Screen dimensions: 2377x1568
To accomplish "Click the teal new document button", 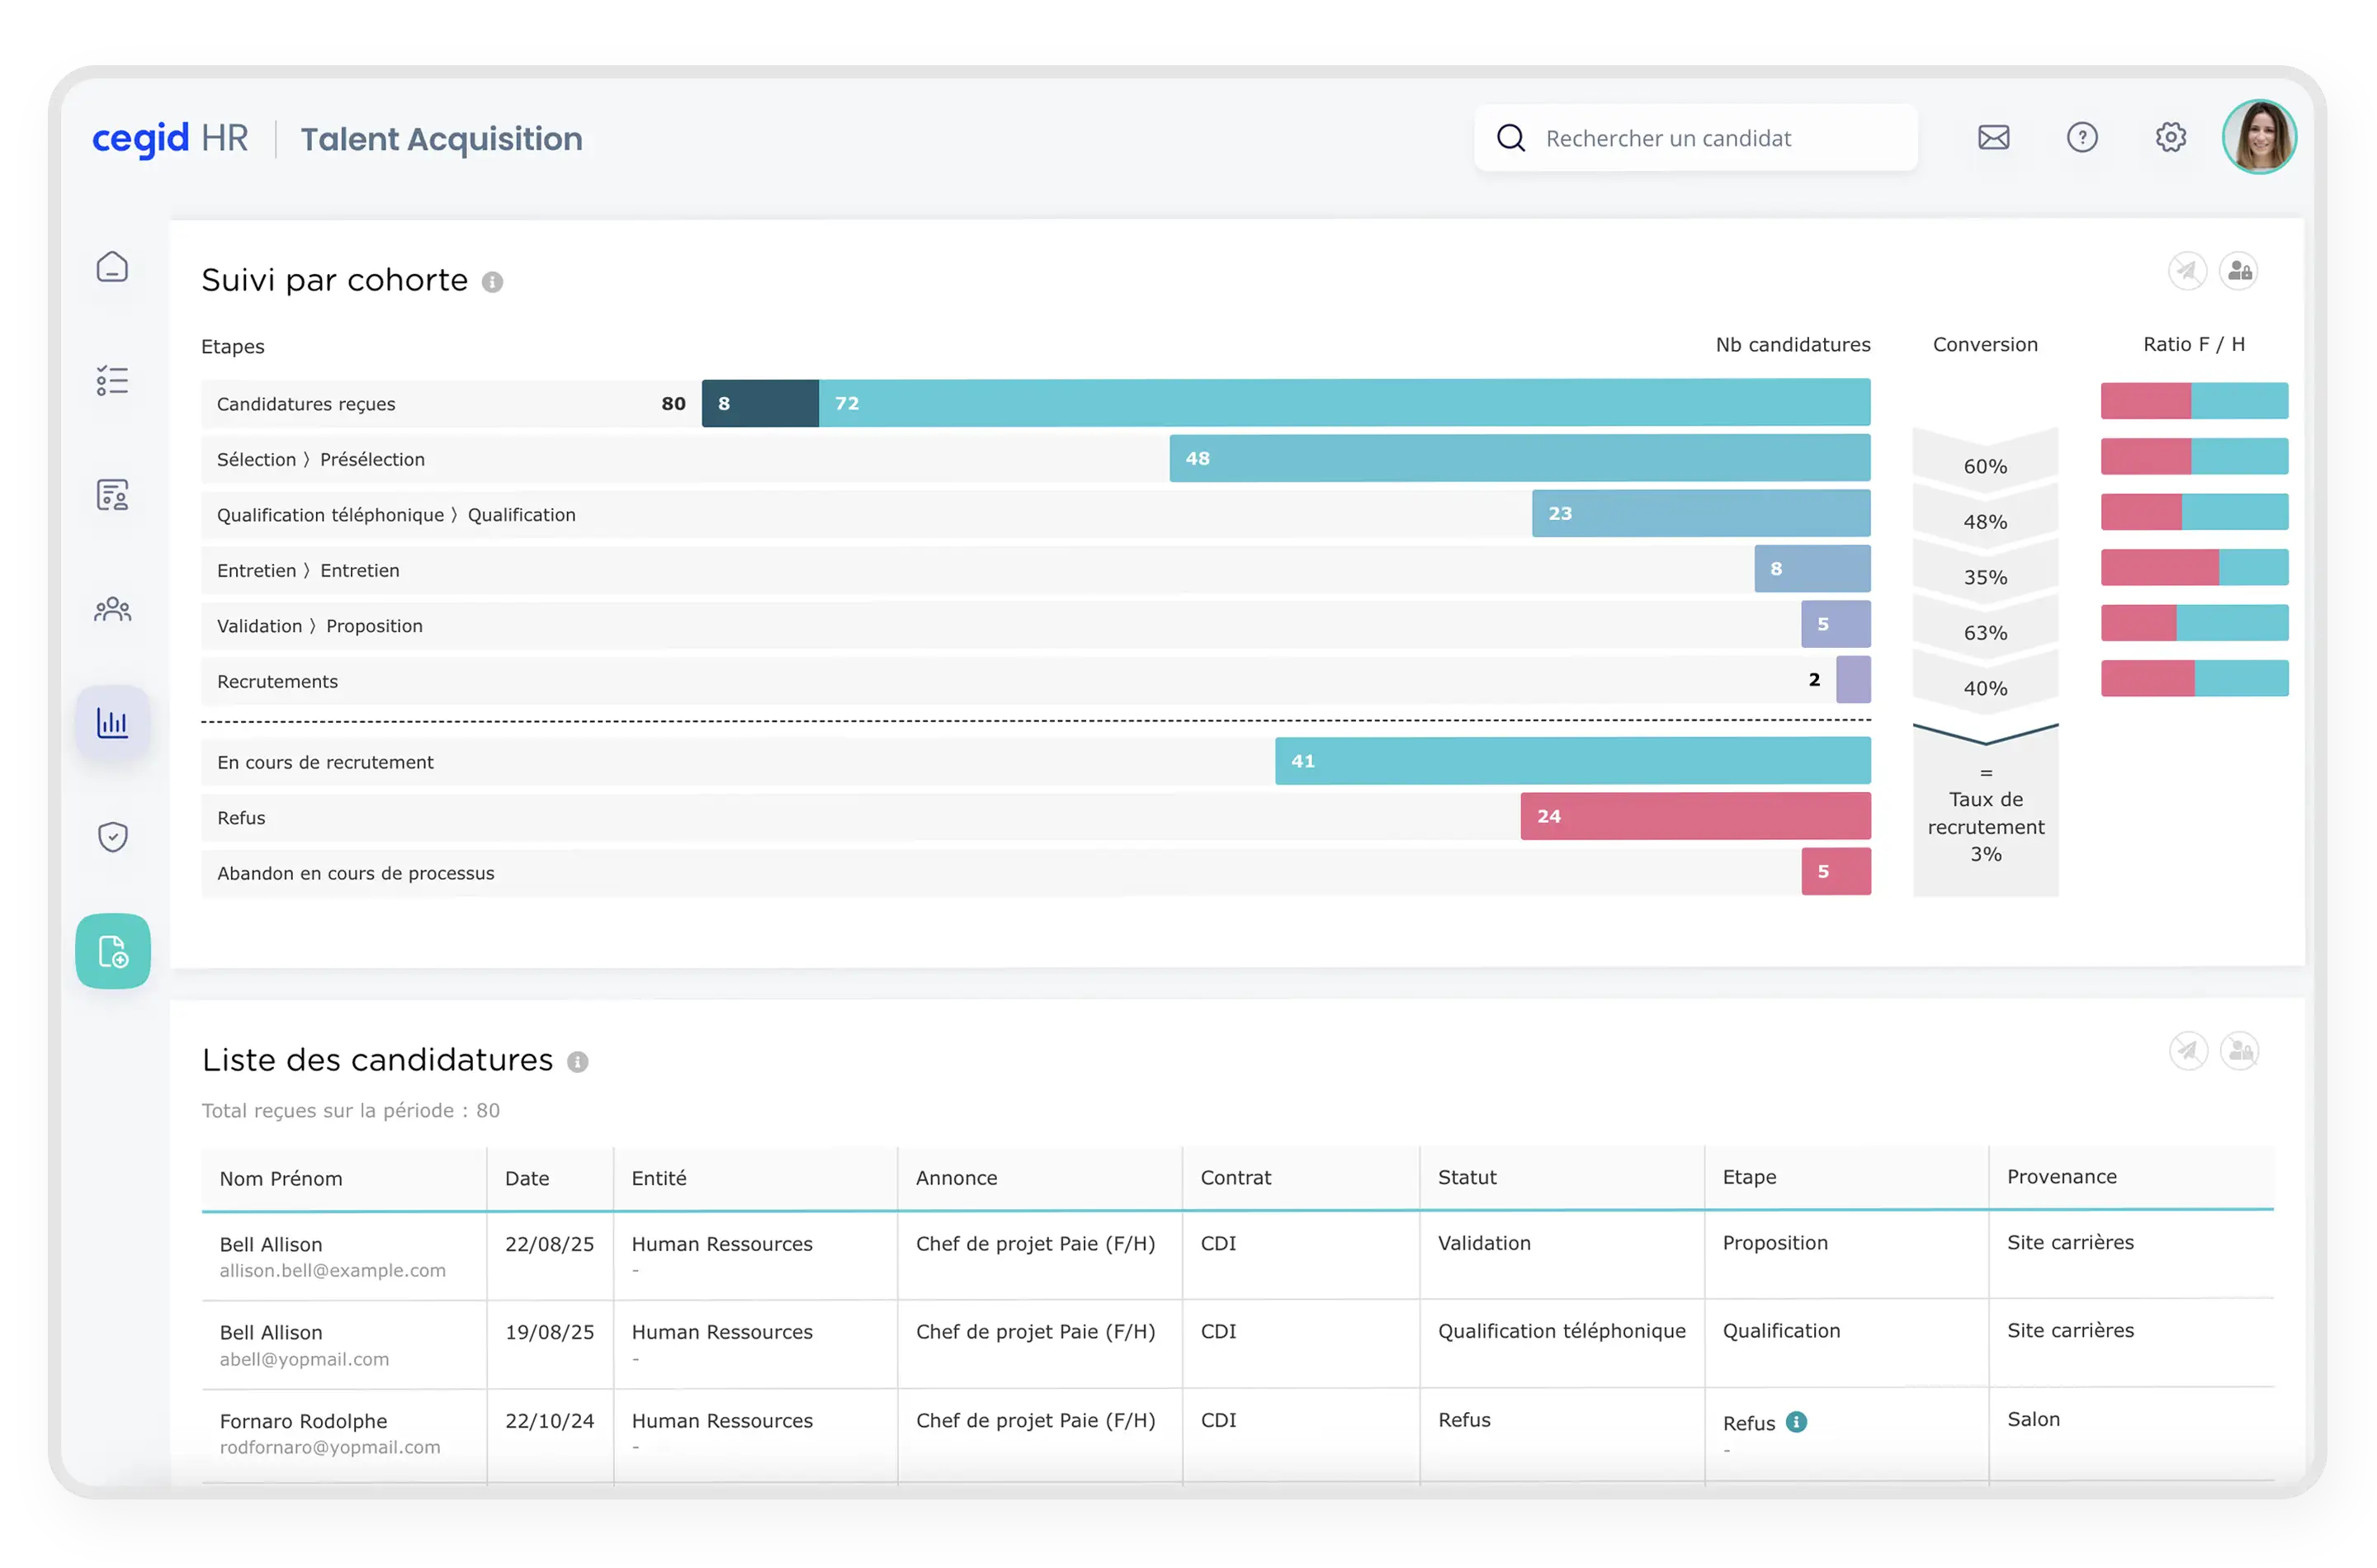I will click(x=112, y=951).
